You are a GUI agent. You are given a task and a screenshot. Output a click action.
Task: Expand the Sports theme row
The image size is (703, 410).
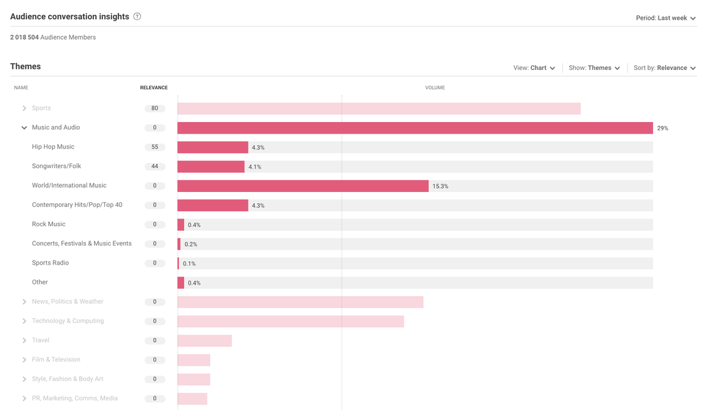coord(24,108)
